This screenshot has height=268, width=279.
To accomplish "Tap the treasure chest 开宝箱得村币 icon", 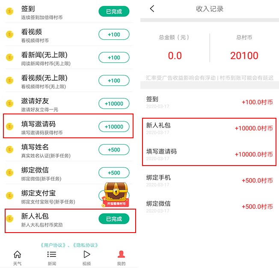I will pos(116,195).
